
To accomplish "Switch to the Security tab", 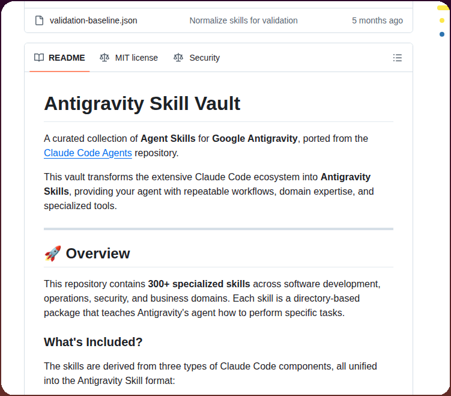I will click(x=197, y=58).
